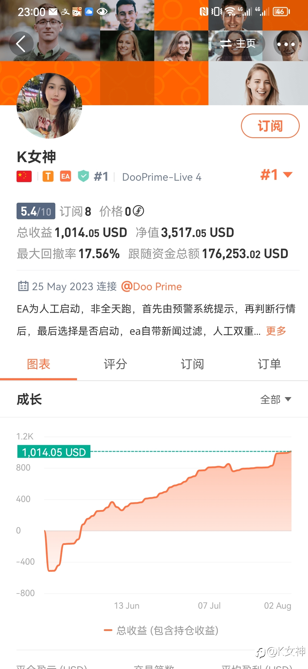Switch to 主页 homepage view
The height and width of the screenshot is (669, 308).
tap(238, 44)
